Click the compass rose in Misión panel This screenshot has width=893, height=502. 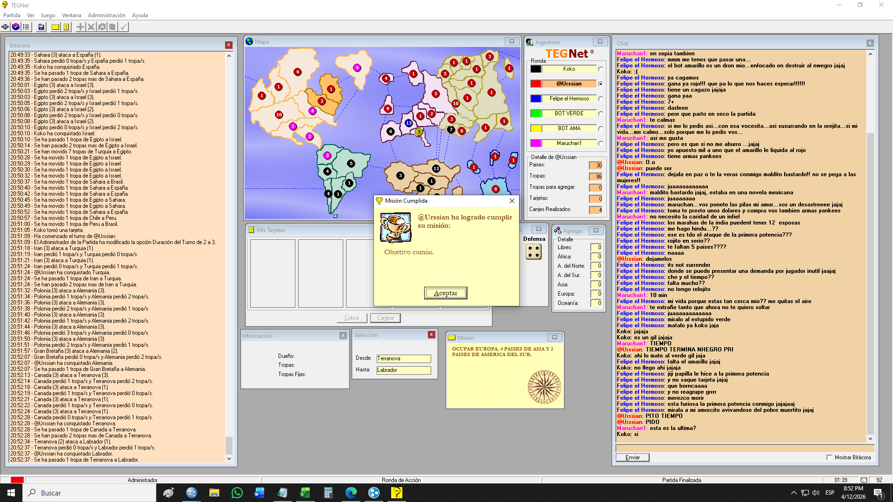pyautogui.click(x=544, y=387)
